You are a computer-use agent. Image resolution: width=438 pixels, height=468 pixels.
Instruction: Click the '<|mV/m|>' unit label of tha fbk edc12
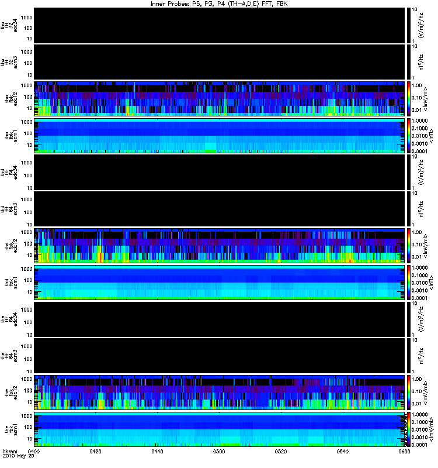pos(425,99)
